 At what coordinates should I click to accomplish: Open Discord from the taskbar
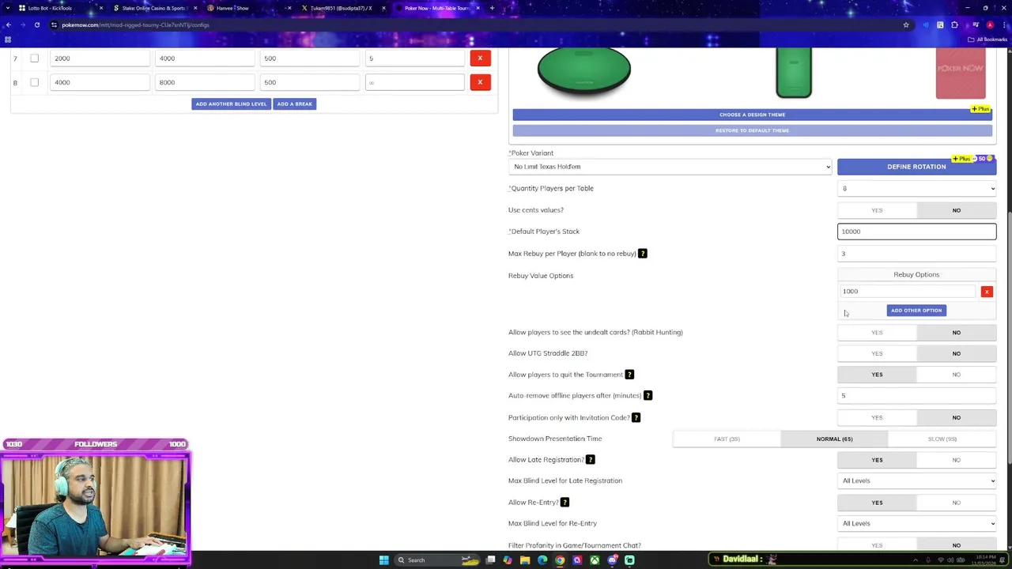612,560
